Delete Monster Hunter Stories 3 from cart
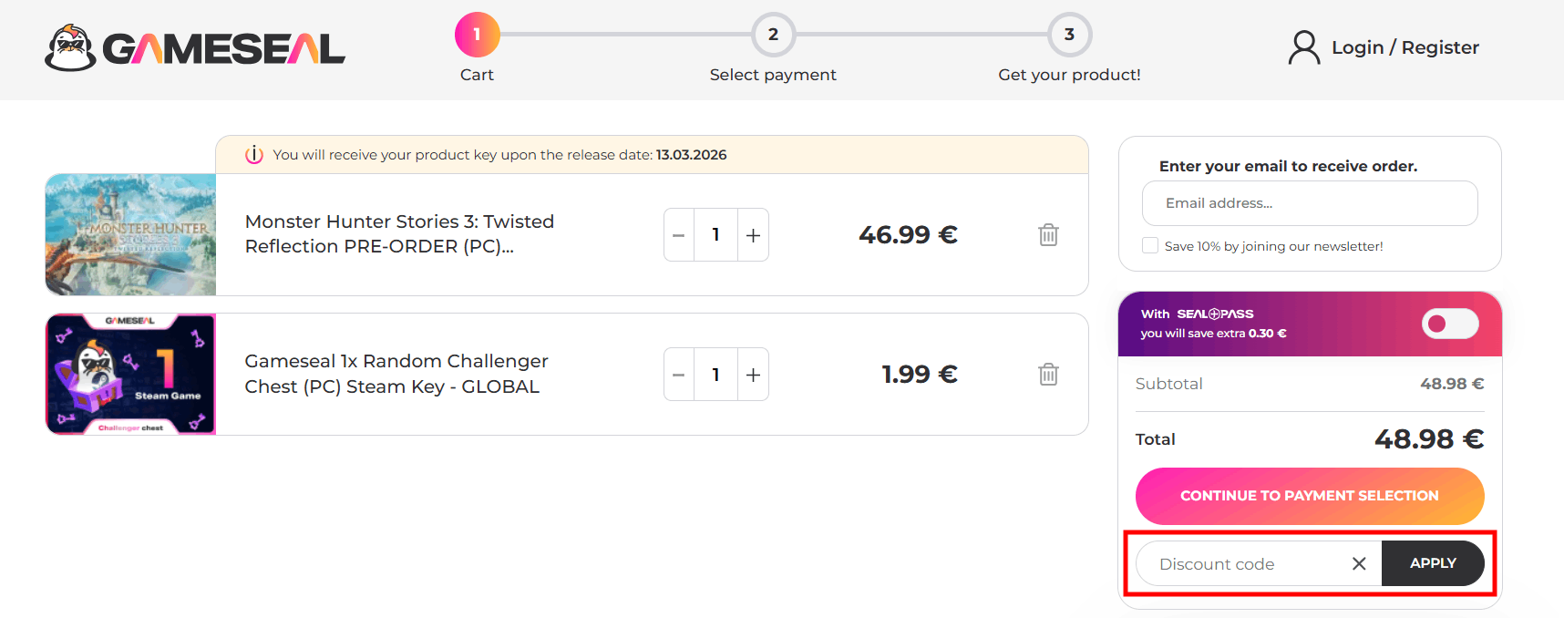The image size is (1564, 618). click(1048, 235)
